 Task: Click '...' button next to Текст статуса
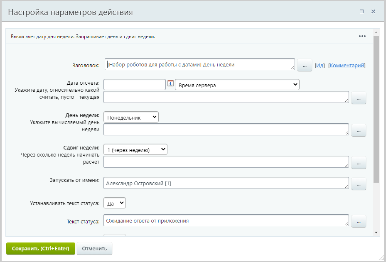[x=359, y=221]
